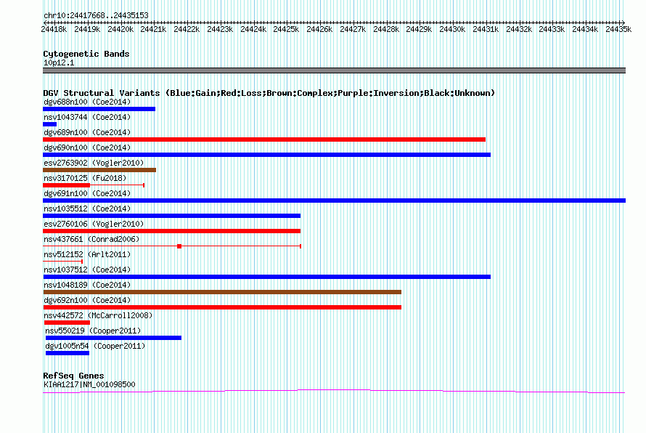This screenshot has height=433, width=646.
Task: Select the short blue nsv1043744 bar
Action: 49,124
